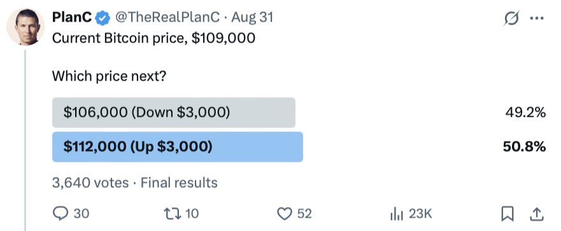Bookmark this tweet
The height and width of the screenshot is (231, 561).
508,214
